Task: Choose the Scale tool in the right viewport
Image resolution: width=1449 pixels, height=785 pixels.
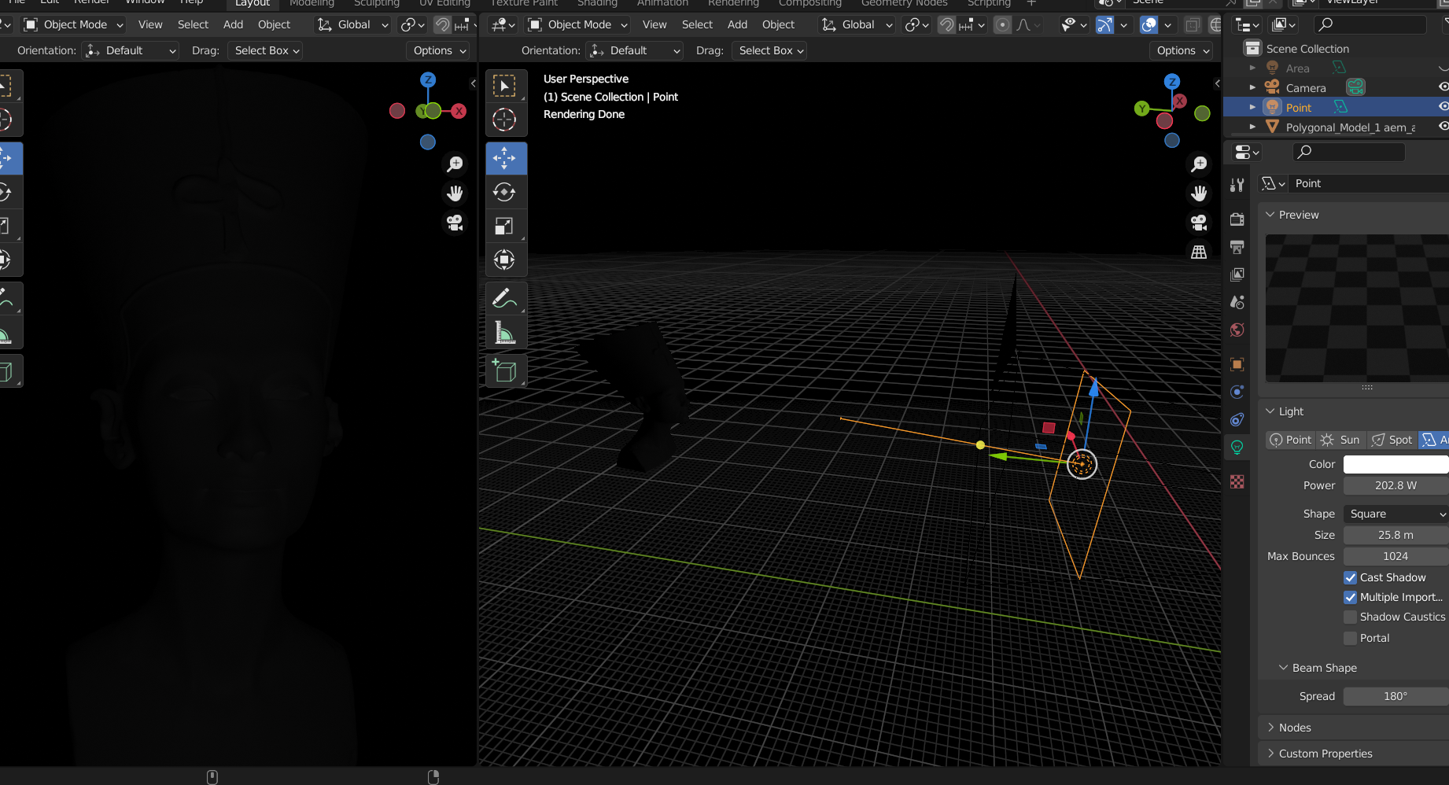Action: click(505, 227)
